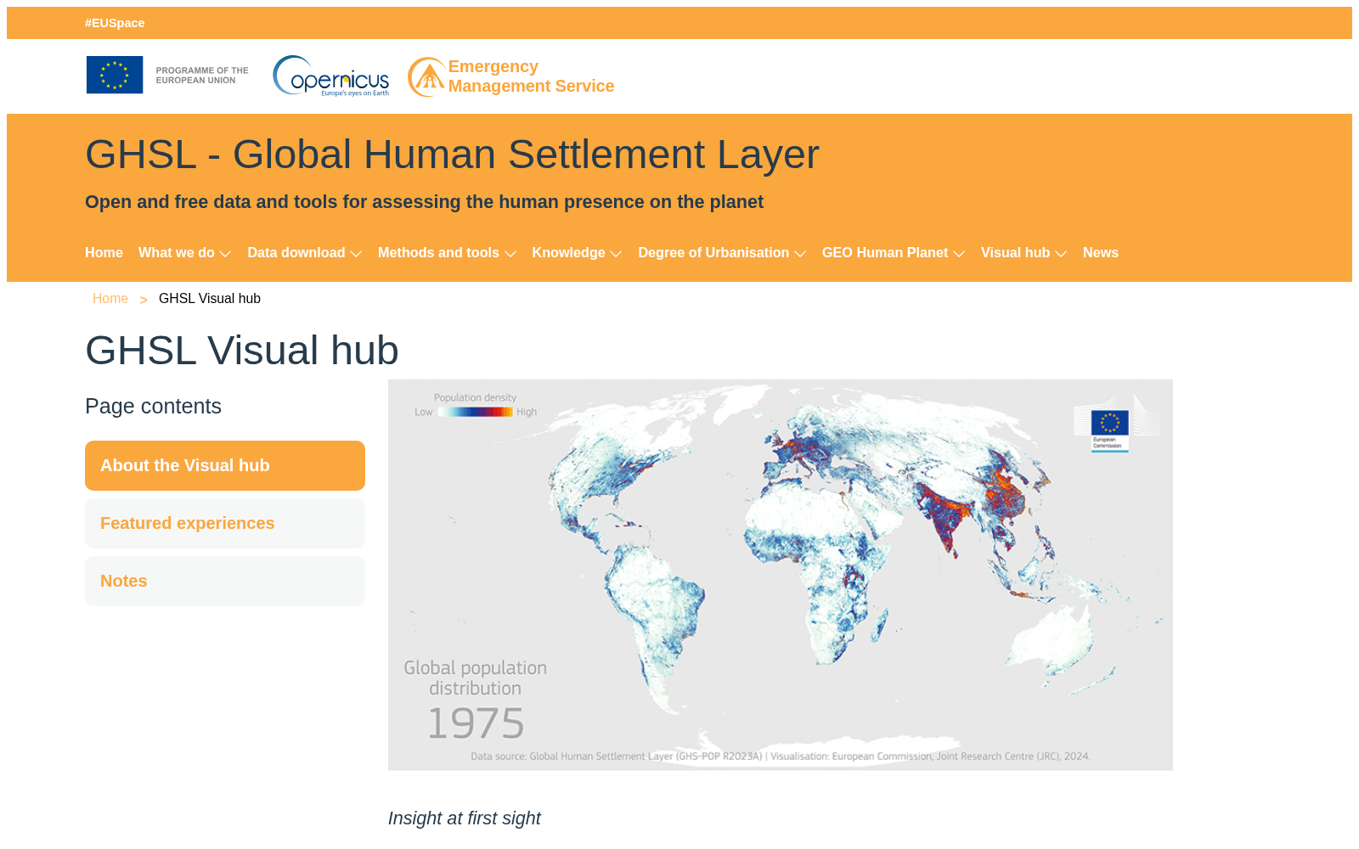
Task: Open the Data download menu
Action: [x=296, y=253]
